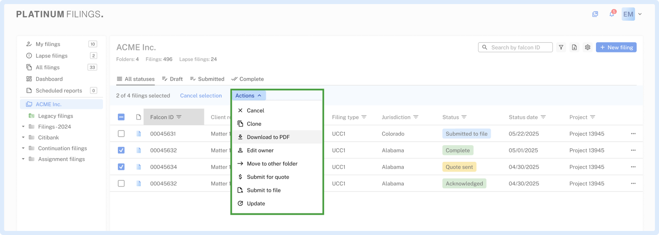Image resolution: width=659 pixels, height=235 pixels.
Task: Switch to Draft tab
Action: tap(172, 79)
